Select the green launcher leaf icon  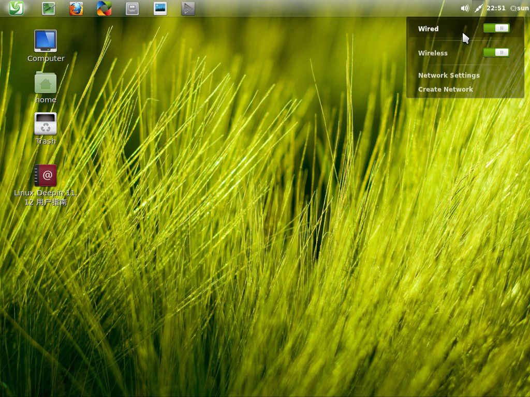pos(16,8)
